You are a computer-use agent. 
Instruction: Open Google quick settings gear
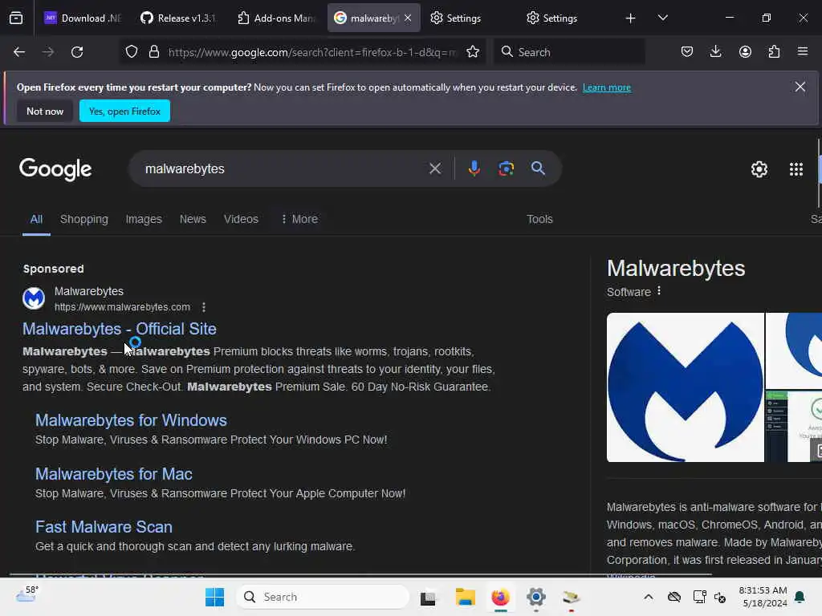pos(759,168)
